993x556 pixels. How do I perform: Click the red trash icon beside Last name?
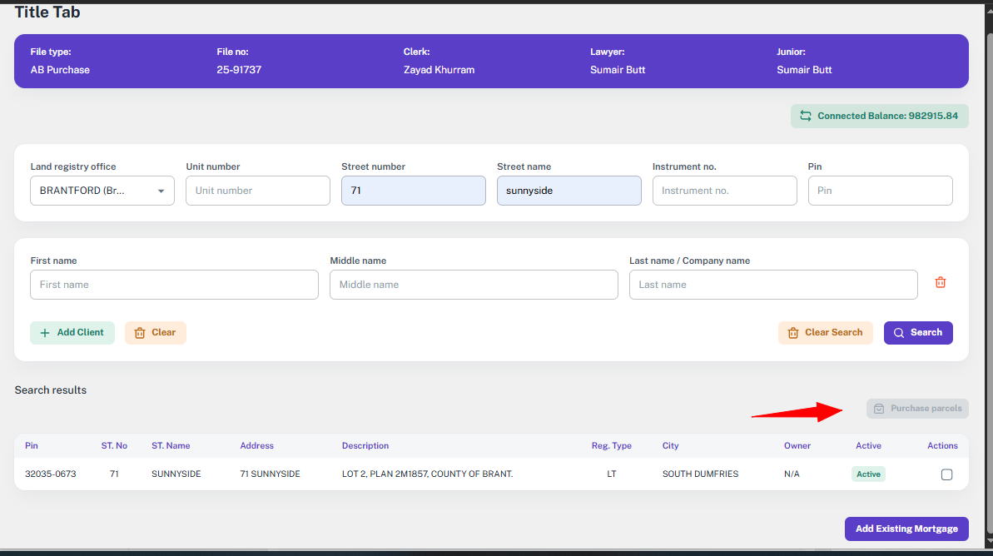click(941, 283)
